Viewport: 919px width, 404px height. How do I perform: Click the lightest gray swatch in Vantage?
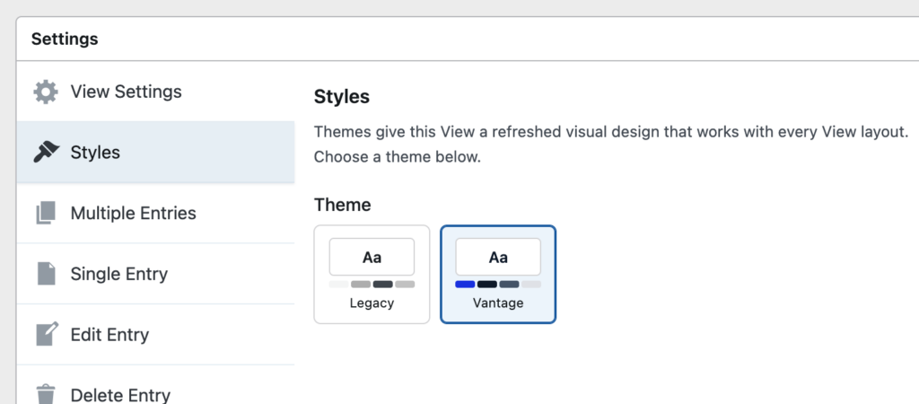pyautogui.click(x=531, y=285)
